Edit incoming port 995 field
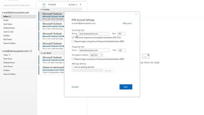This screenshot has height=115, width=204. coord(121,34)
